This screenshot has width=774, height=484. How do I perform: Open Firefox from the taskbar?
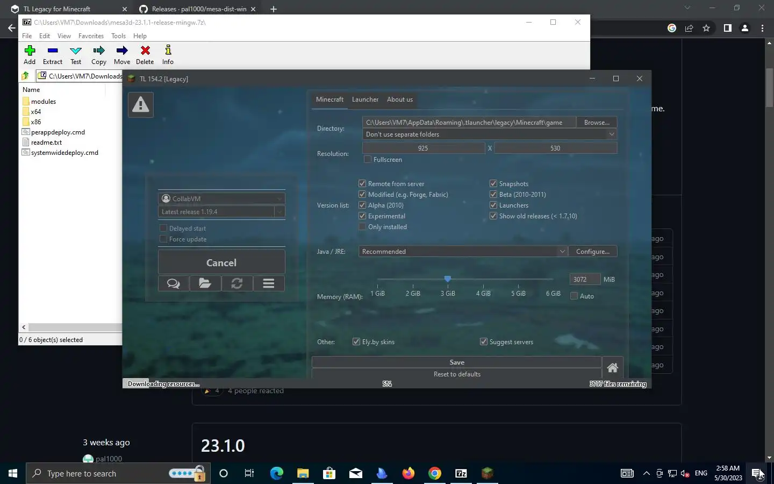coord(408,473)
